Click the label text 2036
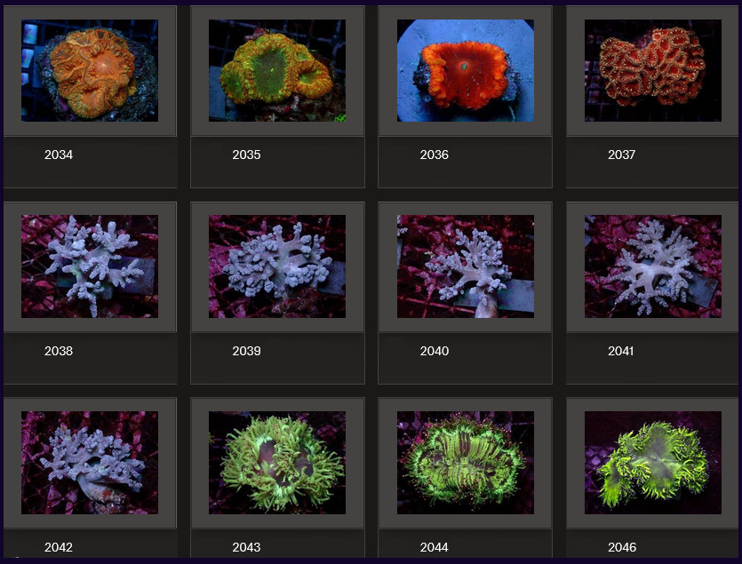This screenshot has height=564, width=742. pos(435,155)
